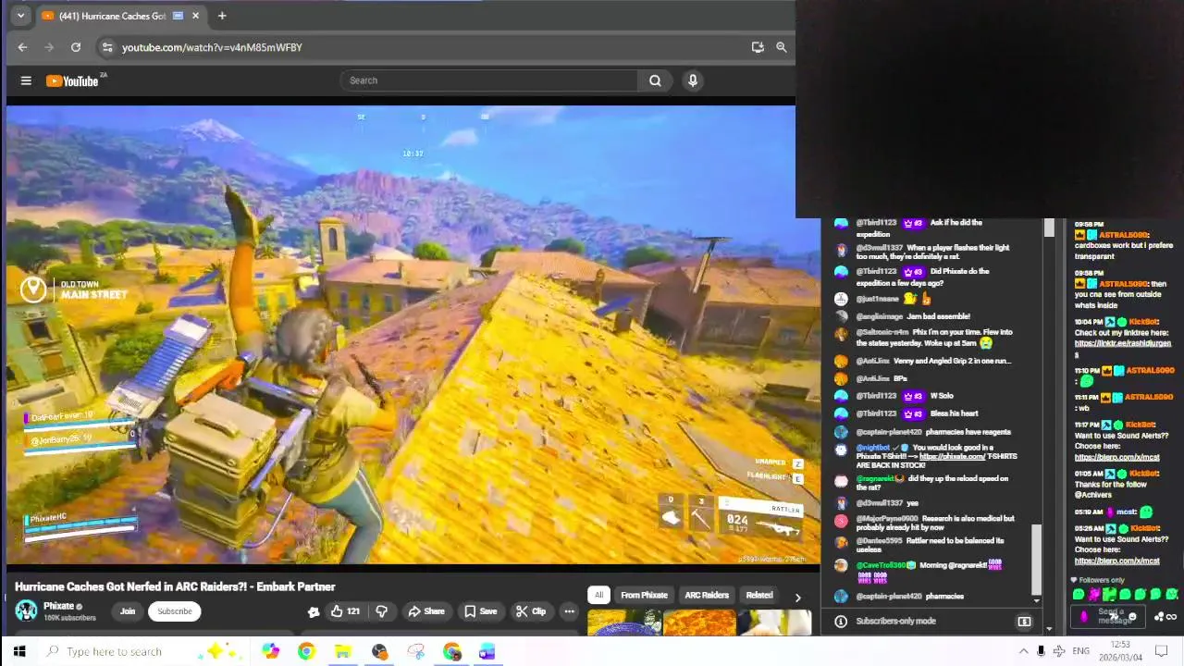Dislike the video
The height and width of the screenshot is (666, 1184).
381,611
